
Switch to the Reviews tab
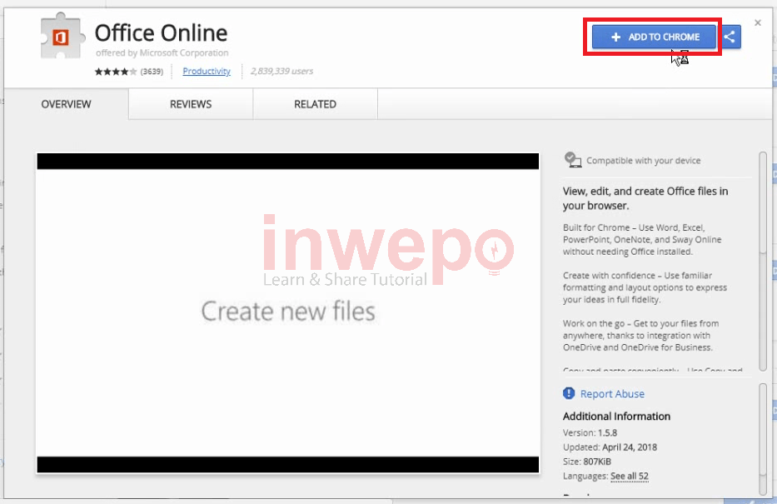click(191, 104)
